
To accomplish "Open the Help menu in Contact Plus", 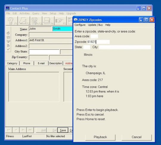I will pos(61,13).
